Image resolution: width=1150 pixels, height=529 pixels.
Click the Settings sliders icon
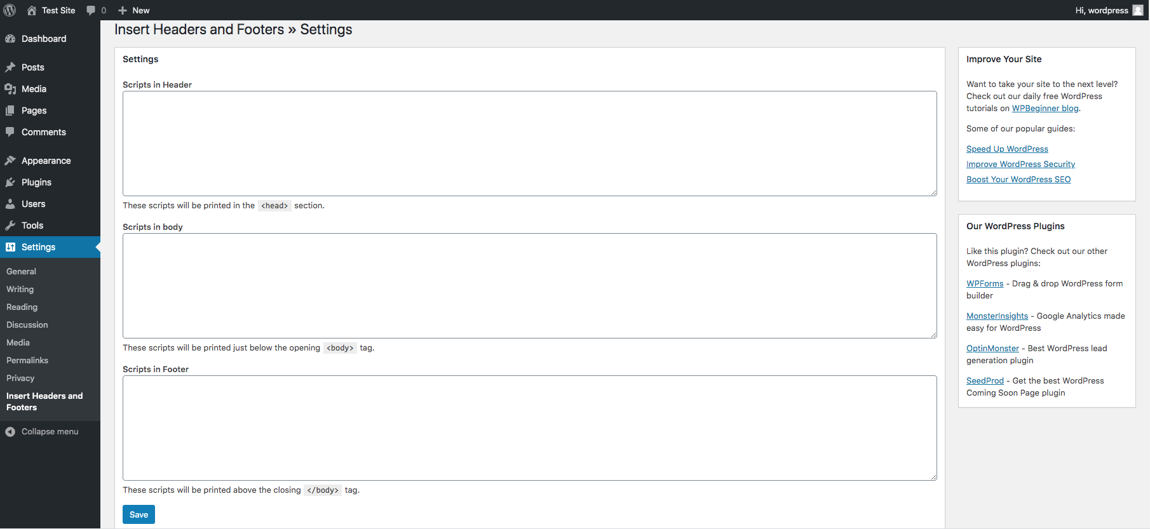pos(10,247)
